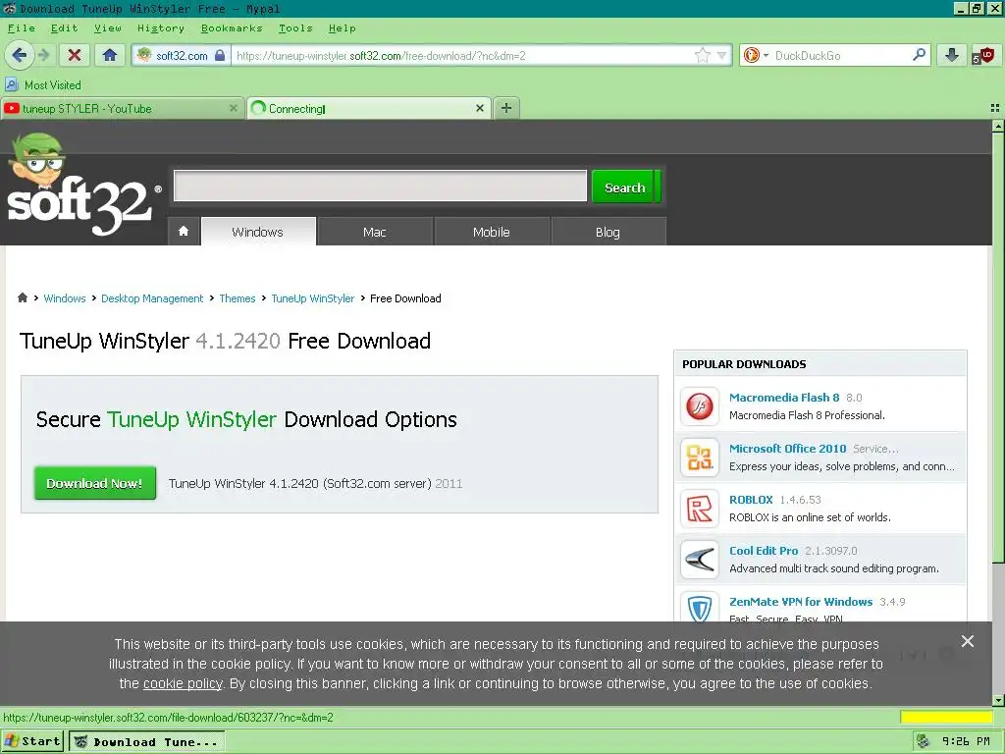The image size is (1005, 754).
Task: Select the Mobile navigation tab
Action: (x=491, y=232)
